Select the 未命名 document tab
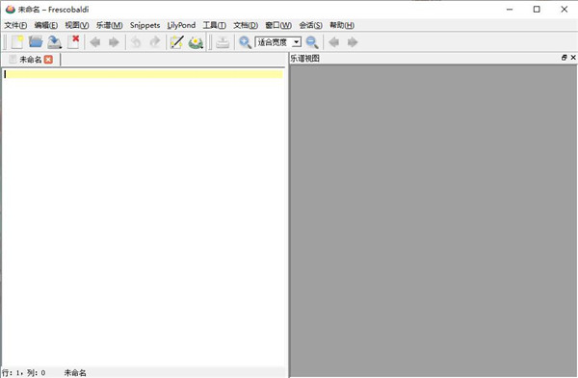Image resolution: width=578 pixels, height=378 pixels. point(31,60)
